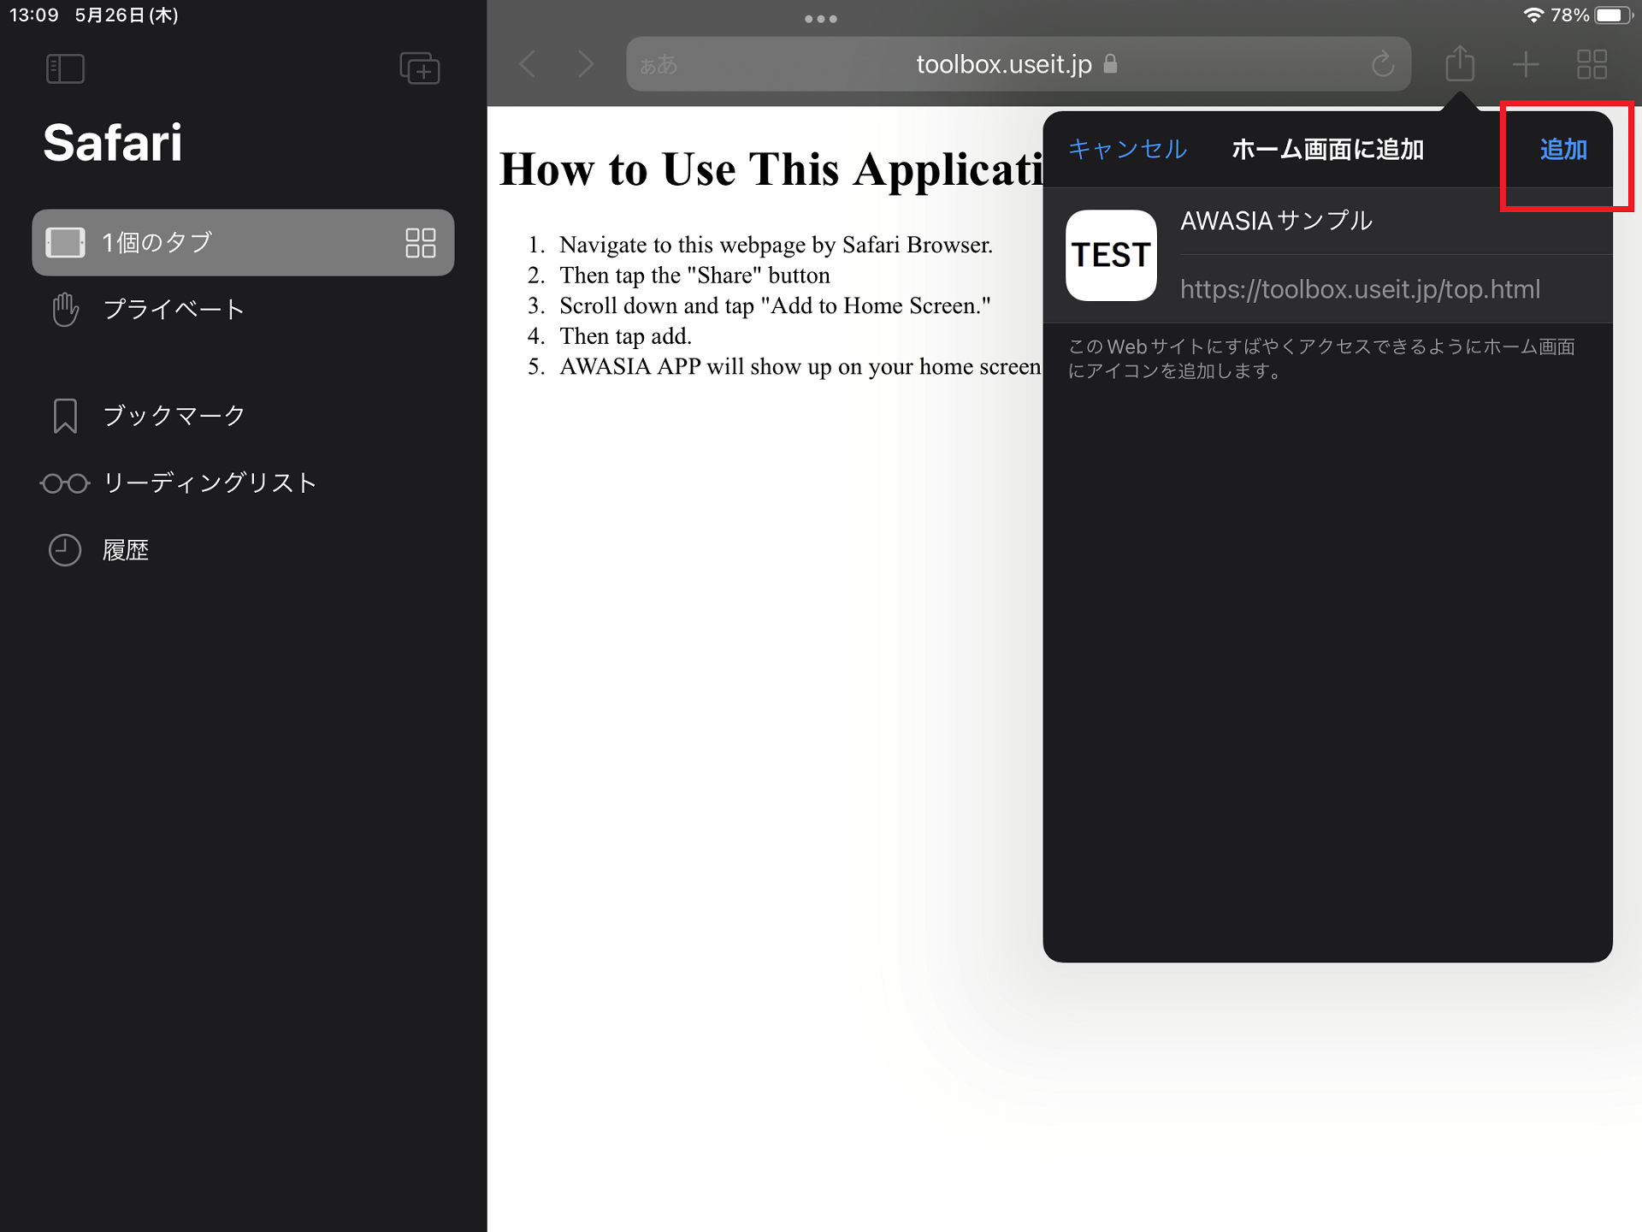Select the '1個のタブ' tab group

point(243,242)
